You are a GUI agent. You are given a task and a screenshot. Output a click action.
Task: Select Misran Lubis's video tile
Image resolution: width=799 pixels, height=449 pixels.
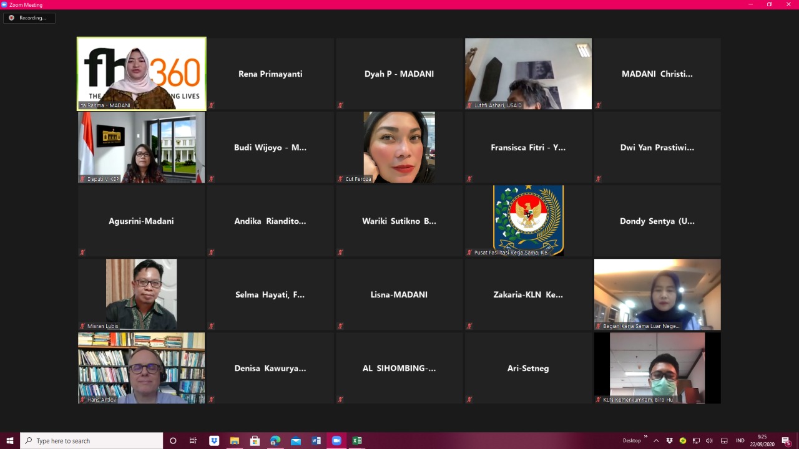click(x=141, y=294)
